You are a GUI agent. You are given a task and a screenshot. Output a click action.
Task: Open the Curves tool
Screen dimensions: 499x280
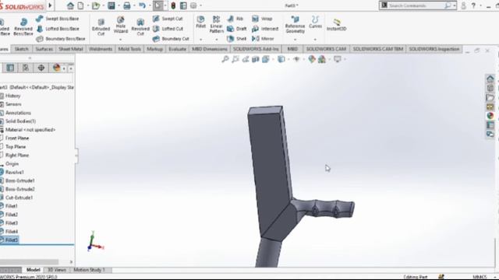315,23
